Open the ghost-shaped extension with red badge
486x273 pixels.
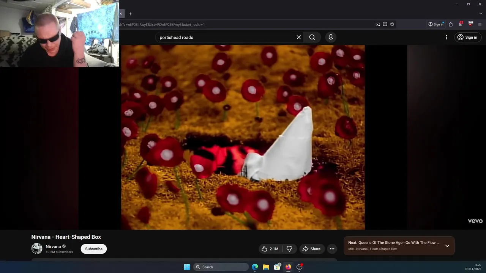[461, 24]
